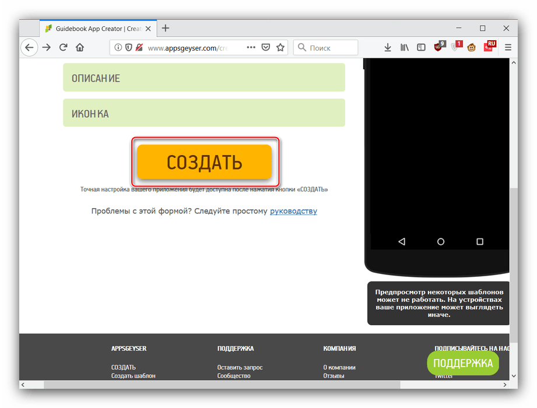Screen dimensions: 537x408
Task: Tap the phone preview recents square
Action: (480, 242)
